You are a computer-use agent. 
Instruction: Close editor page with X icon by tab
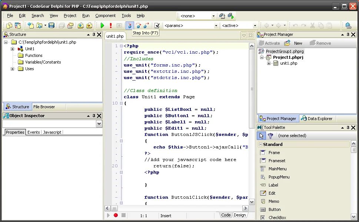click(251, 35)
